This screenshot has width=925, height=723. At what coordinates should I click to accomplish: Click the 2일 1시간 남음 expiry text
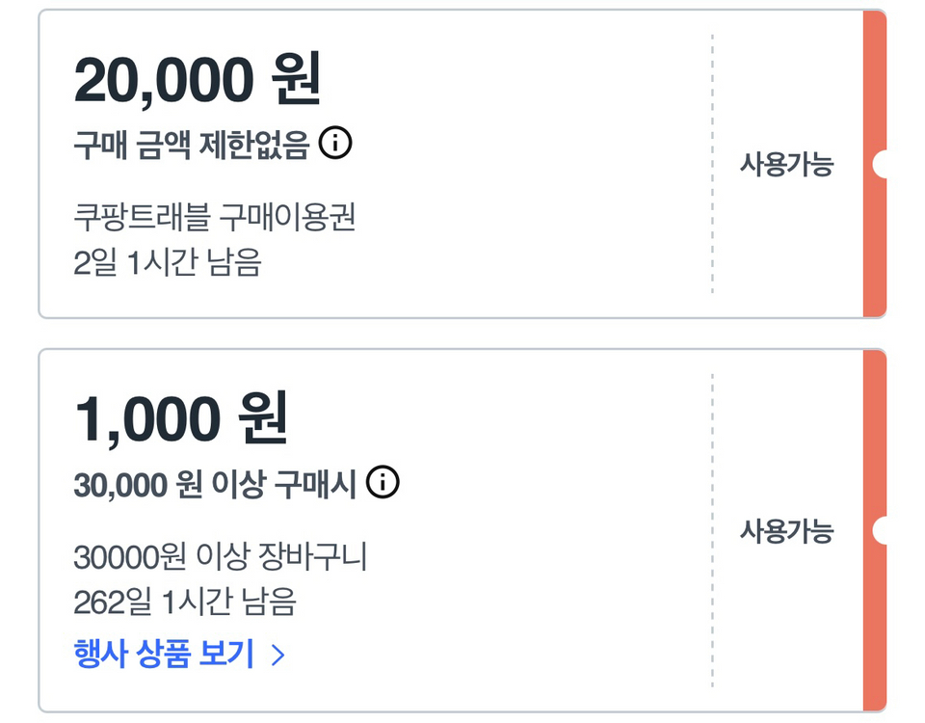[167, 262]
